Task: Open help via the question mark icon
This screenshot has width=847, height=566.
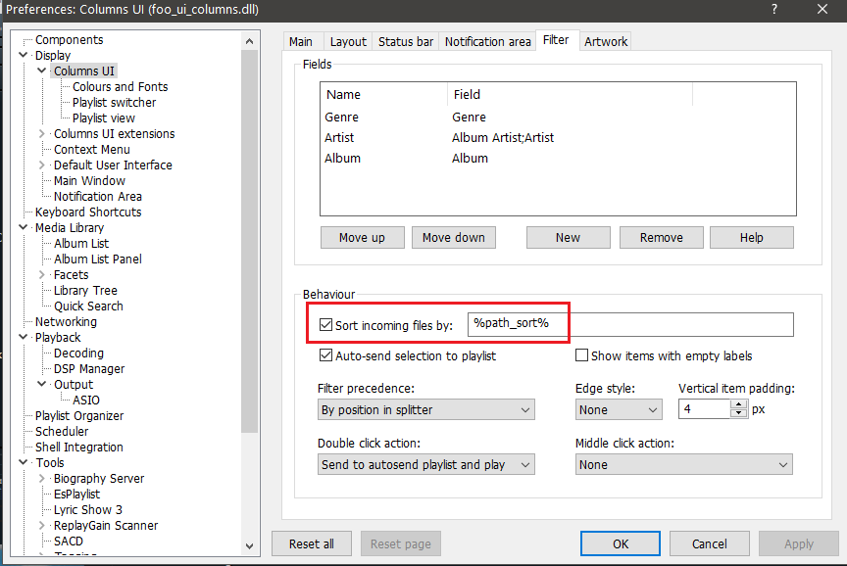Action: (x=775, y=9)
